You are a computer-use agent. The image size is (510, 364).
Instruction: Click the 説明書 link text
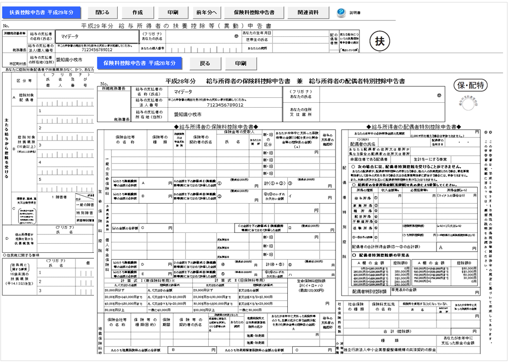[355, 13]
